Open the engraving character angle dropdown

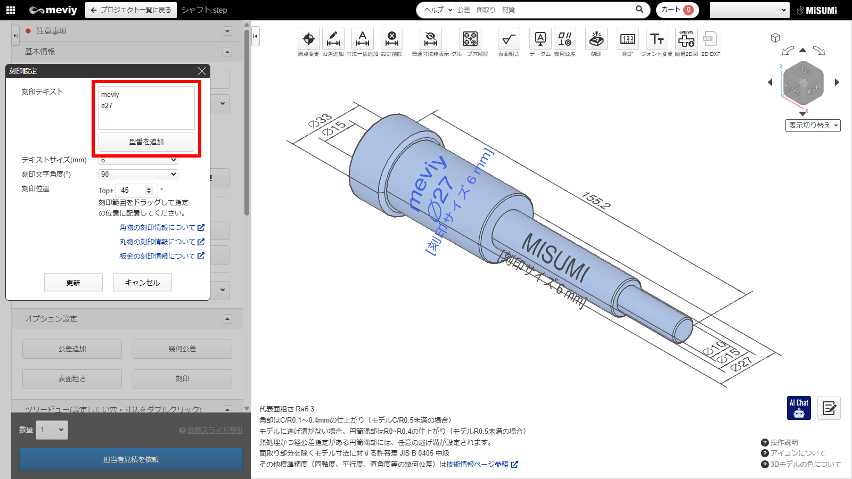click(x=138, y=174)
